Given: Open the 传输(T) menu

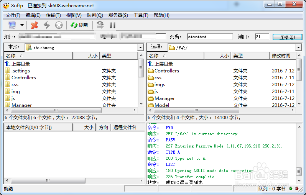Looking at the screenshot, I should point(53,15).
